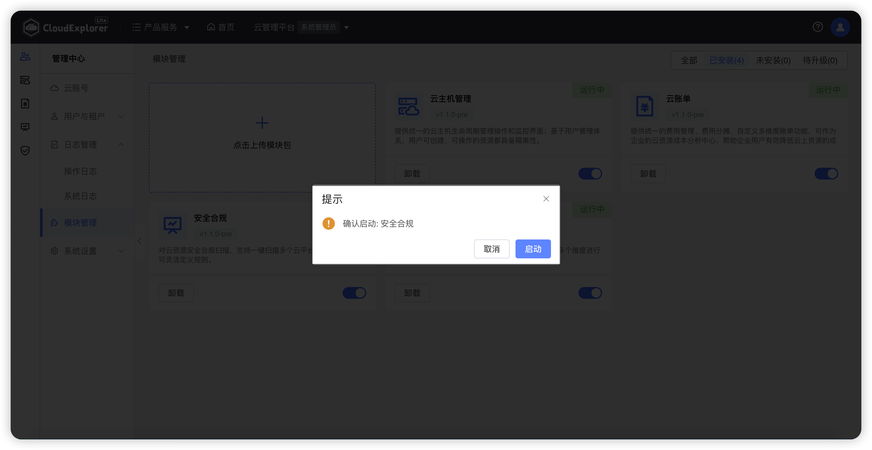Go to 首页 home link

[x=221, y=27]
